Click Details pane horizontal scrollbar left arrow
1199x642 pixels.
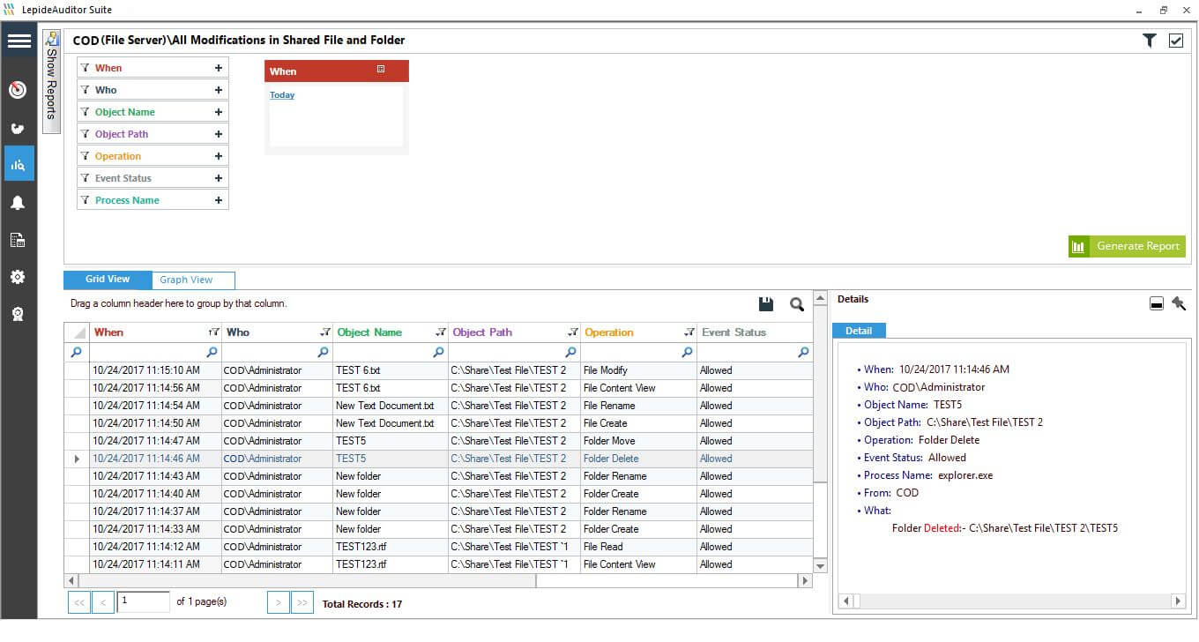point(846,601)
